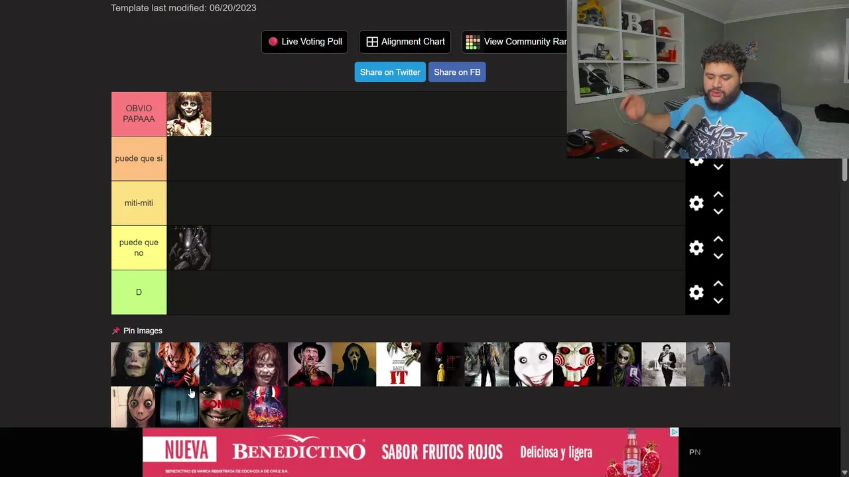Click the pushpin icon beside Pin Images
This screenshot has height=477, width=849.
(x=116, y=331)
